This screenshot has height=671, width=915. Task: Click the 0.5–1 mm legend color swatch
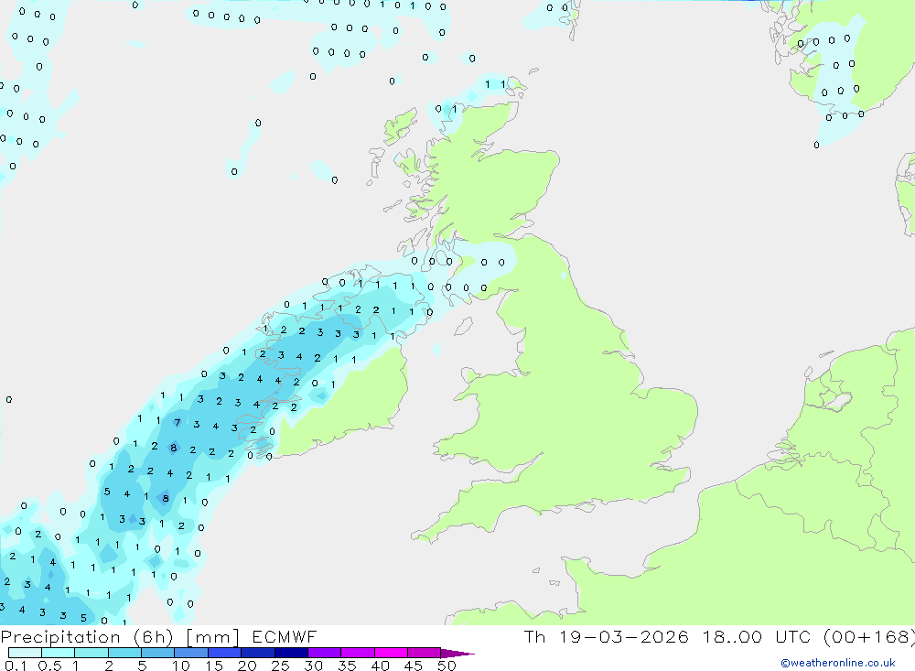58,653
